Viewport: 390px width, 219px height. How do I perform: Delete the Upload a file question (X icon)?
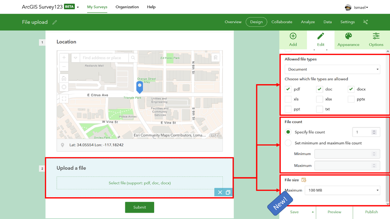220,192
